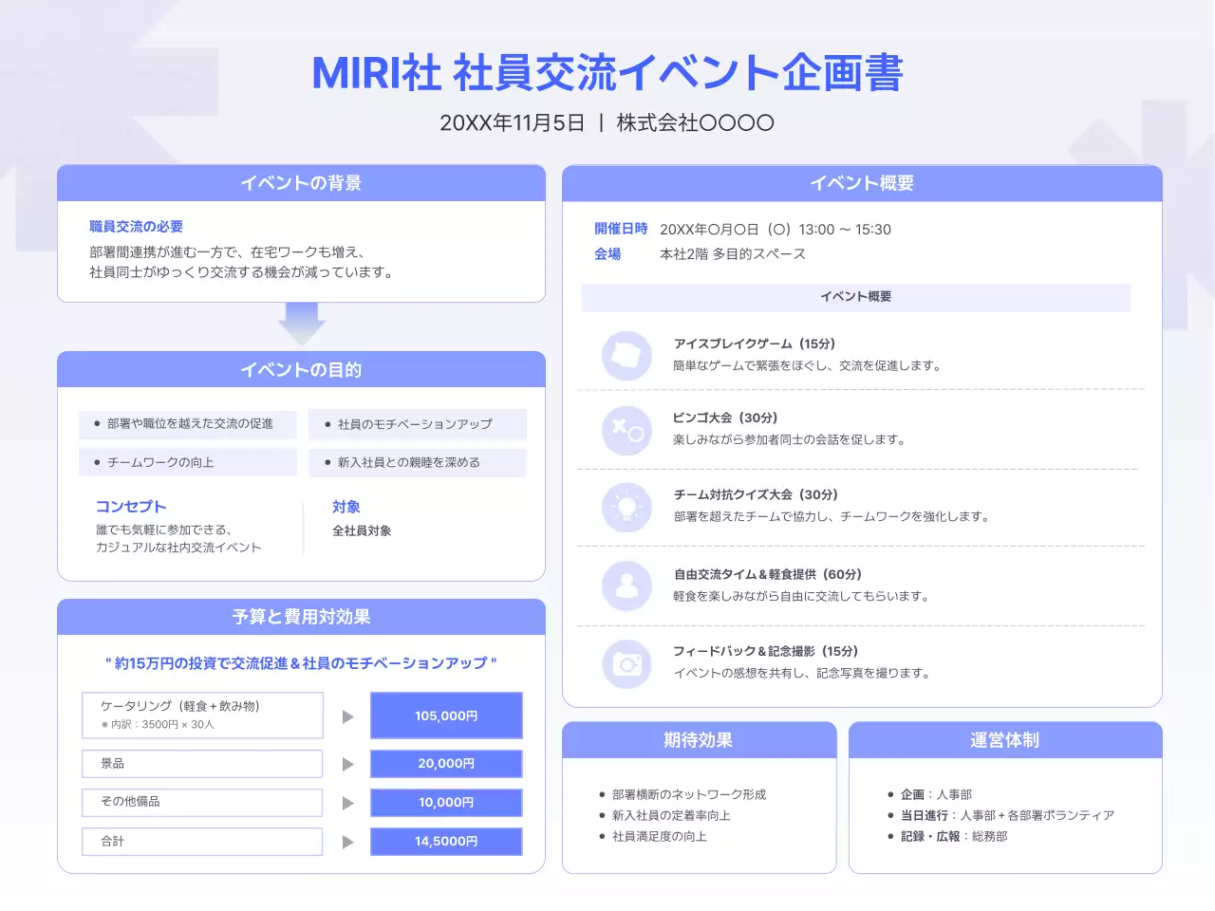Click the triangle arrow beside the 合計 row
This screenshot has height=911, width=1215.
[347, 841]
